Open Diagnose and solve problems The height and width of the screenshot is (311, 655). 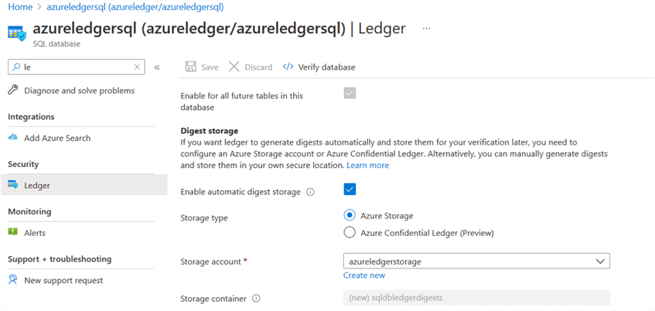(79, 91)
